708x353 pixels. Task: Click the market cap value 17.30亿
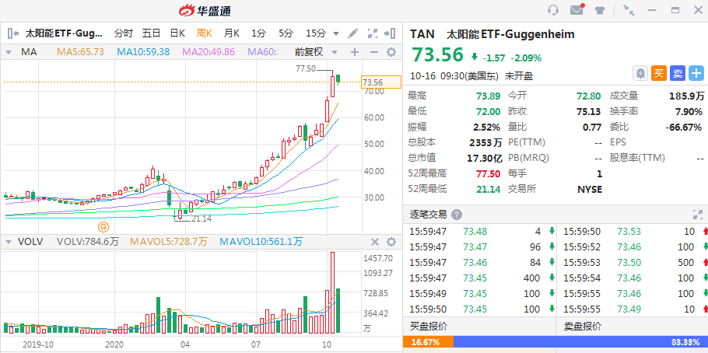click(485, 159)
